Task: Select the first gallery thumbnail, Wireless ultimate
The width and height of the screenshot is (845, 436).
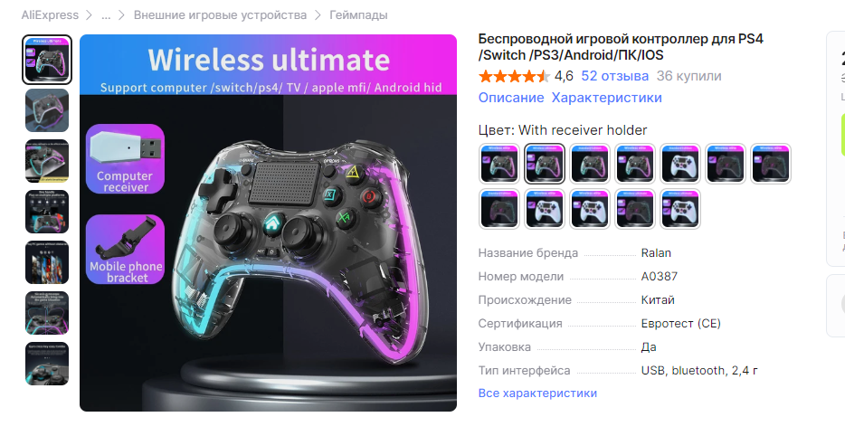Action: point(47,60)
